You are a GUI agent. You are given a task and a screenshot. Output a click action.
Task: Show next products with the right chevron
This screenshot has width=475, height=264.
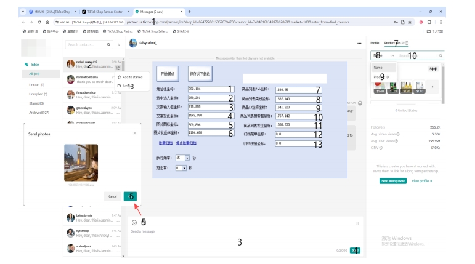[x=432, y=87]
